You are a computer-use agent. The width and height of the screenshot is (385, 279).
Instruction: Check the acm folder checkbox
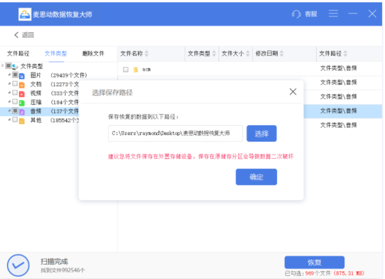coord(126,69)
